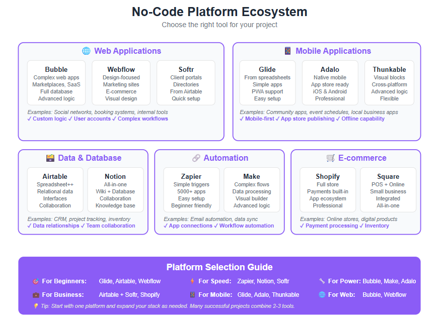441x333 pixels.
Task: Click the 'Workflow automation' feature text
Action: [x=247, y=226]
